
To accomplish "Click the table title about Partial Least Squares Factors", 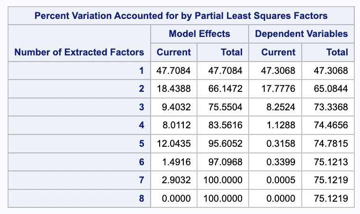I will [181, 16].
